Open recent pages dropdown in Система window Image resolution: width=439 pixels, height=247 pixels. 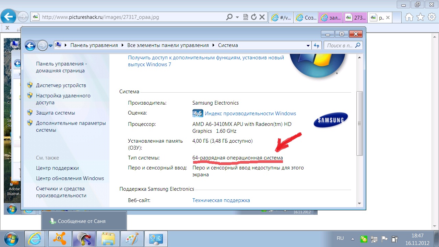50,45
